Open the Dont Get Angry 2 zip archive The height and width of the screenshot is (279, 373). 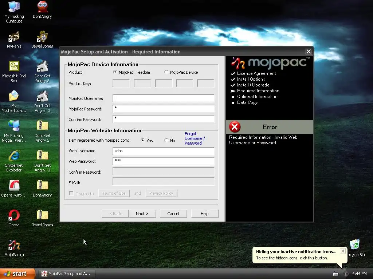(x=42, y=130)
